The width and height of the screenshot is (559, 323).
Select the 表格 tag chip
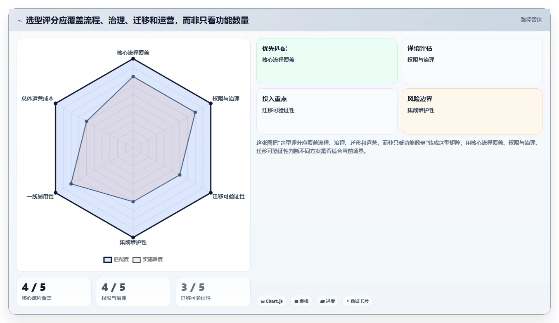[301, 301]
